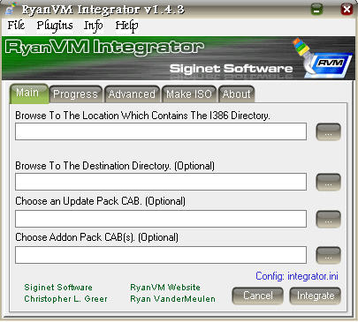Screen dimensions: 358x322
Task: Click the RVM logo icon in banner
Action: click(323, 58)
